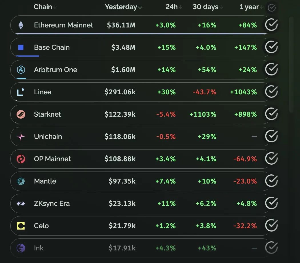This screenshot has height=263, width=300.
Task: Click the Starknet round orange logo icon
Action: (x=21, y=114)
